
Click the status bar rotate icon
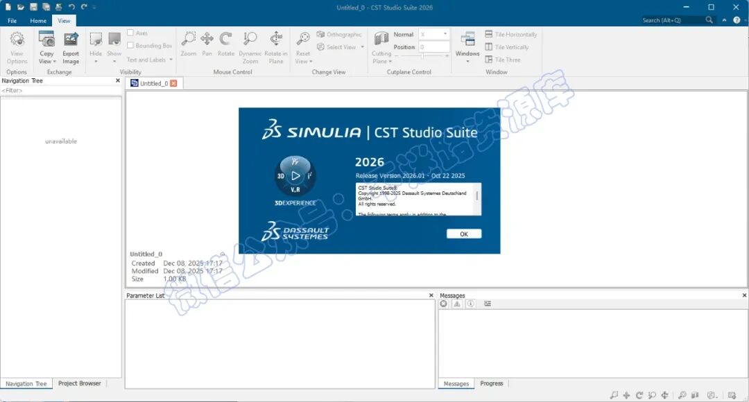(639, 395)
